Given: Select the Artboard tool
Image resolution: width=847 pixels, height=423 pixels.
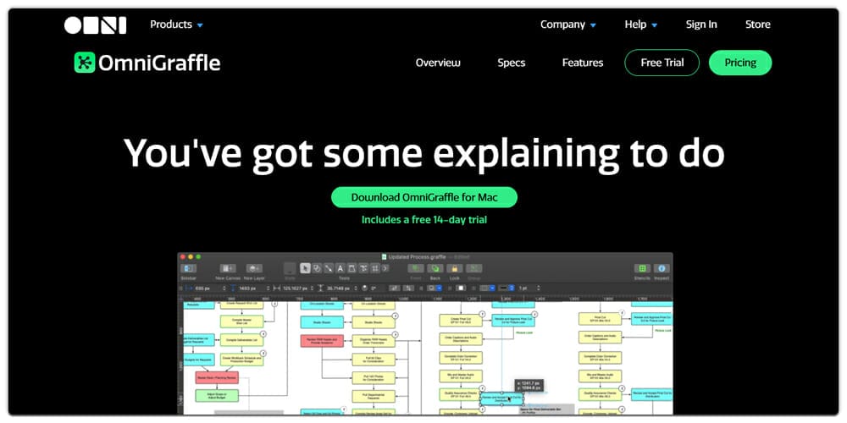Looking at the screenshot, I should (375, 268).
